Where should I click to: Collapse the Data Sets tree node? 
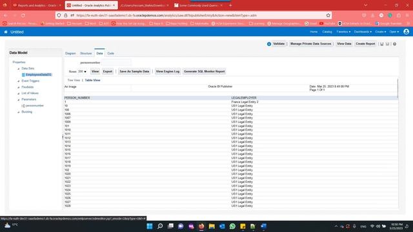[19, 69]
